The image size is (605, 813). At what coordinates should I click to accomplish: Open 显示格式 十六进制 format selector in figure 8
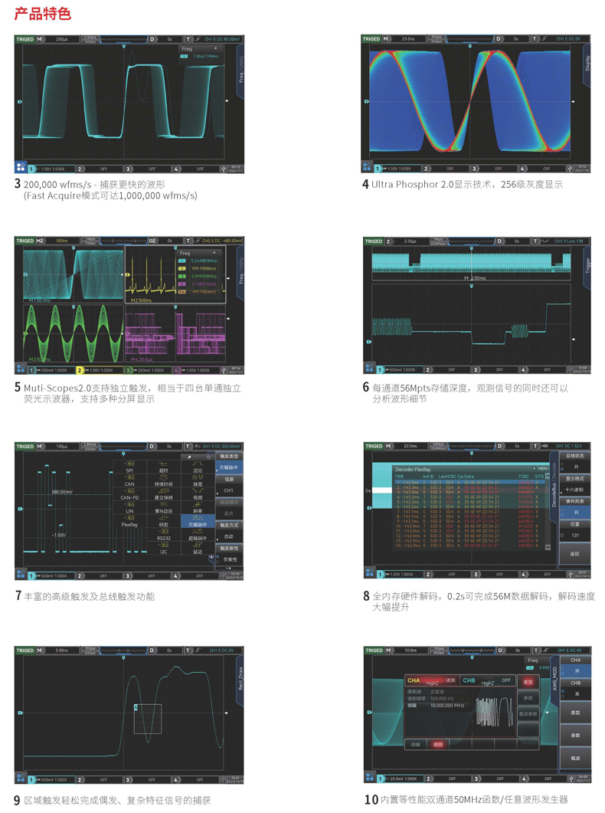pos(575,484)
